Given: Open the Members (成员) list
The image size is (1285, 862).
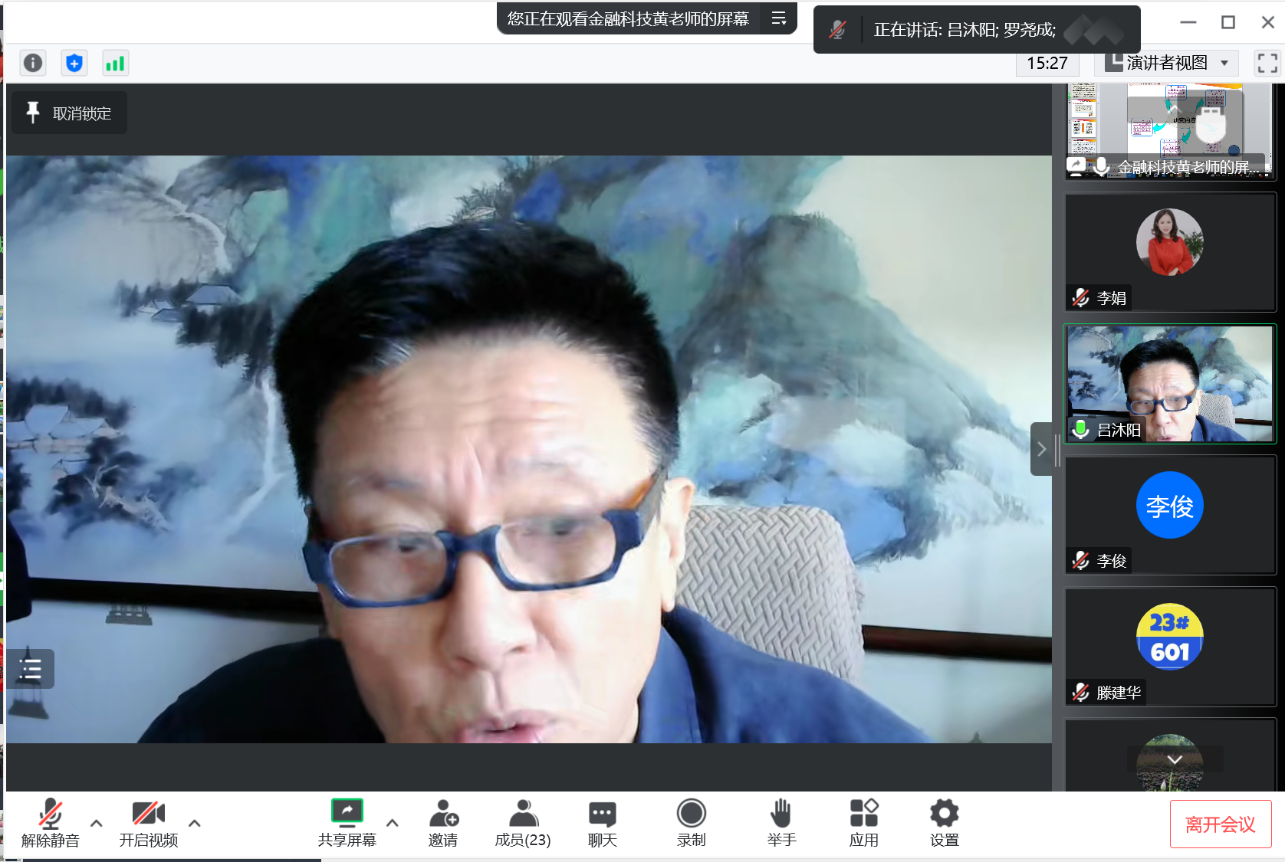Looking at the screenshot, I should pos(523,823).
